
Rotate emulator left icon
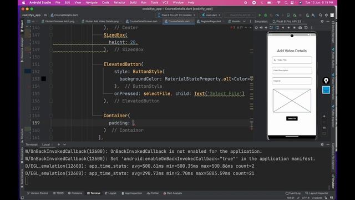tap(271, 28)
